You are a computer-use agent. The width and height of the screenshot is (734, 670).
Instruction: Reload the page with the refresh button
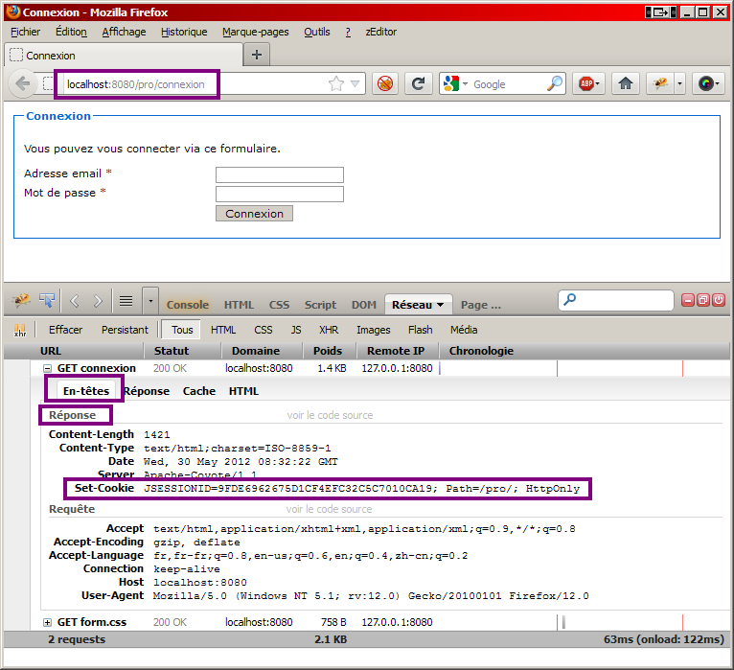coord(418,83)
